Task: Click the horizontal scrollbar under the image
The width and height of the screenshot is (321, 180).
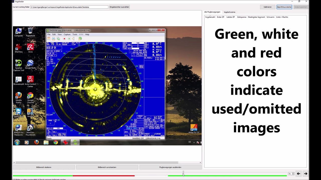Action: tap(97, 162)
